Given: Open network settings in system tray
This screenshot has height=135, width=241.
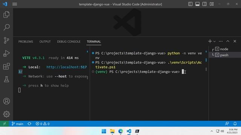Looking at the screenshot, I should [x=218, y=131].
